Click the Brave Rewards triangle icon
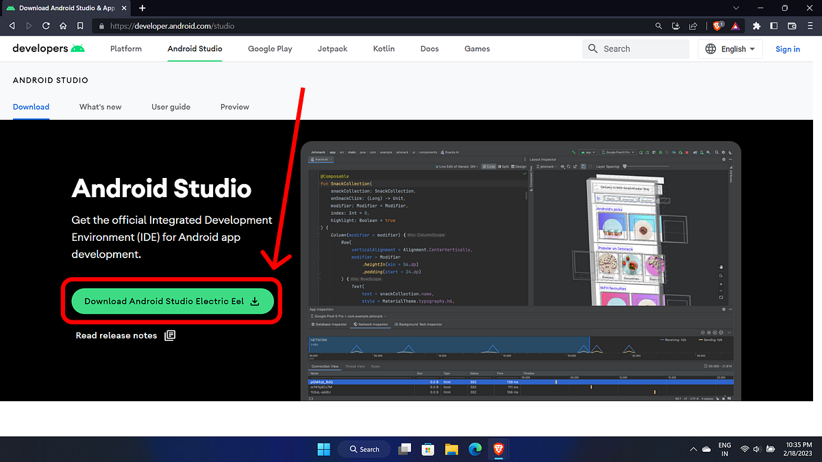This screenshot has width=822, height=462. (x=734, y=25)
